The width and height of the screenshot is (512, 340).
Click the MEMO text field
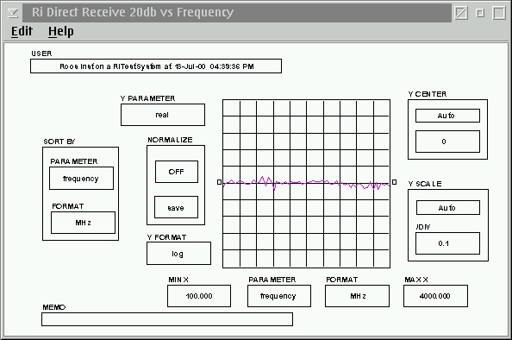167,319
